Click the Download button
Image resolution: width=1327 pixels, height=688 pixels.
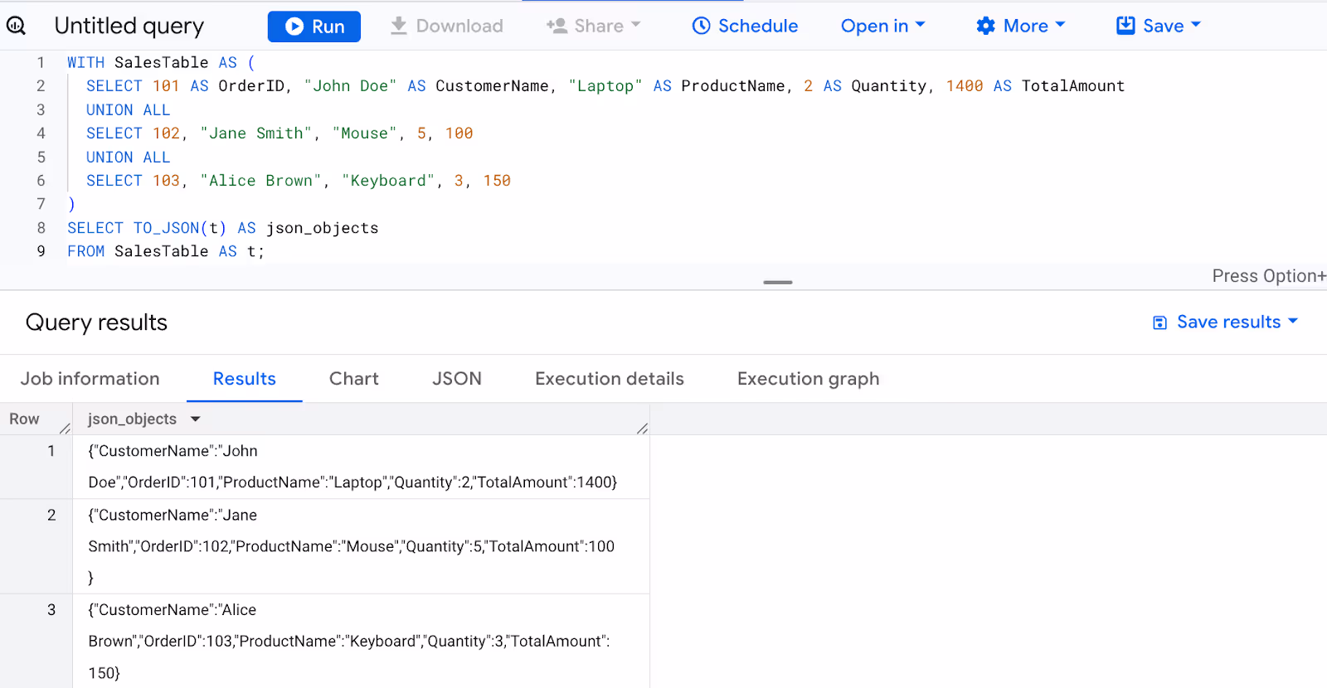[x=447, y=26]
